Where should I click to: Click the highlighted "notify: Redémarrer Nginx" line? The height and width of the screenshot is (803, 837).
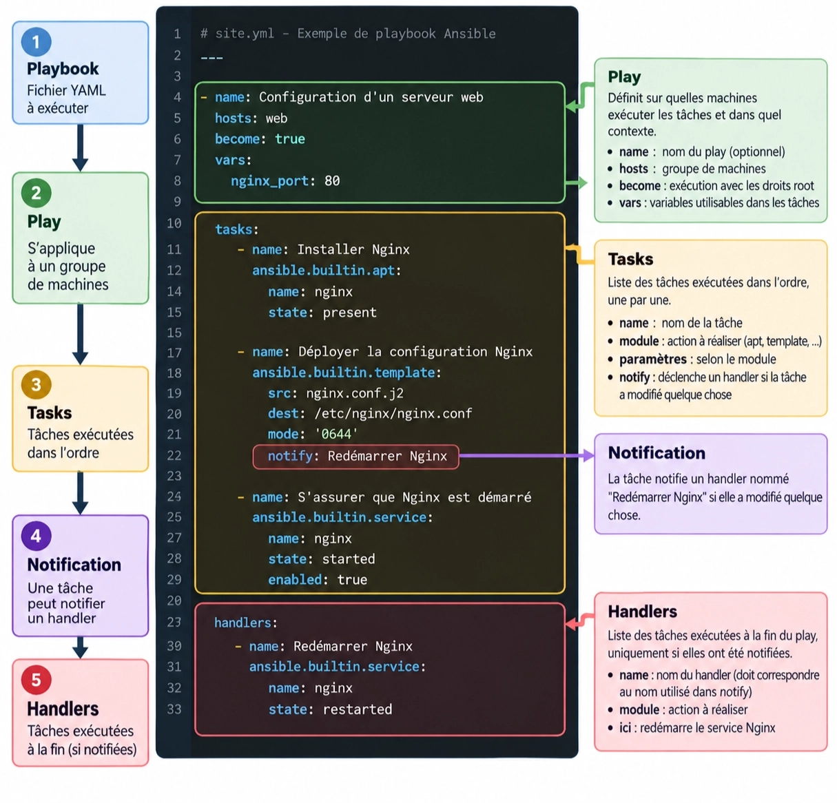point(356,456)
